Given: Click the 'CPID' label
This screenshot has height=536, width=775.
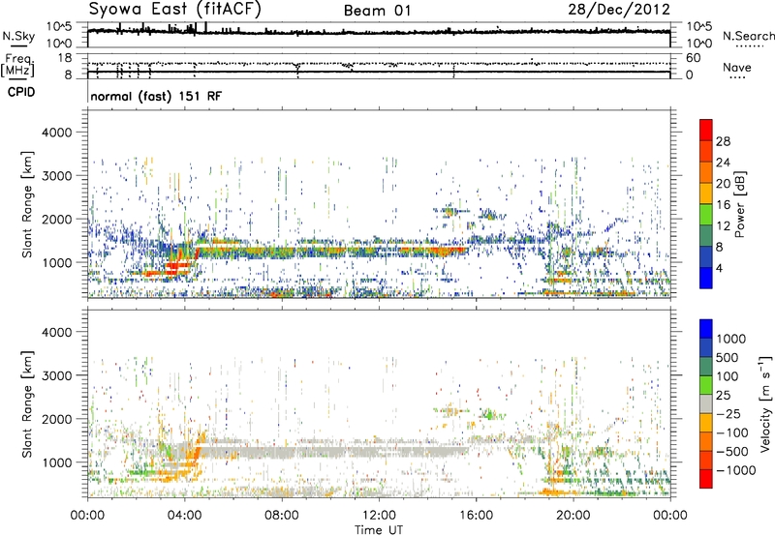Looking at the screenshot, I should click(21, 92).
